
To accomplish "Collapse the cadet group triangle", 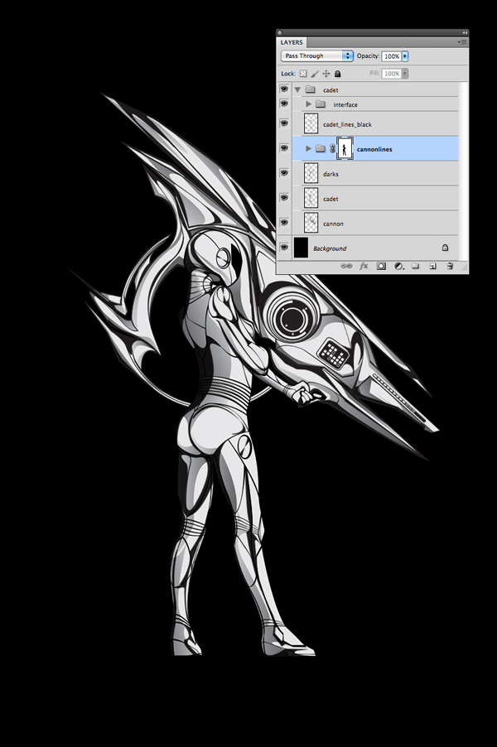I will [298, 89].
